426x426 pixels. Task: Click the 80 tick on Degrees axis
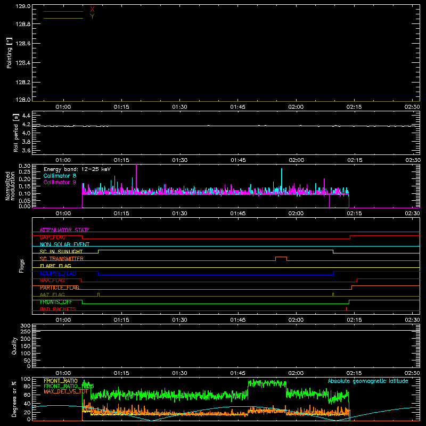(x=28, y=386)
